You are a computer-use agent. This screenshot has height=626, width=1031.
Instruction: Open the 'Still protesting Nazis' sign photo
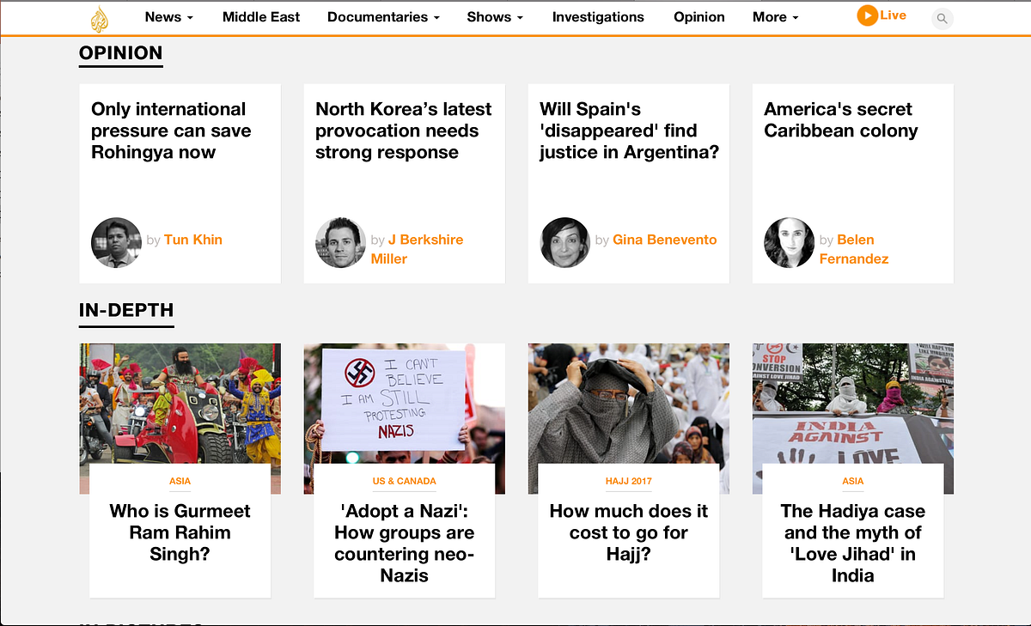[404, 404]
